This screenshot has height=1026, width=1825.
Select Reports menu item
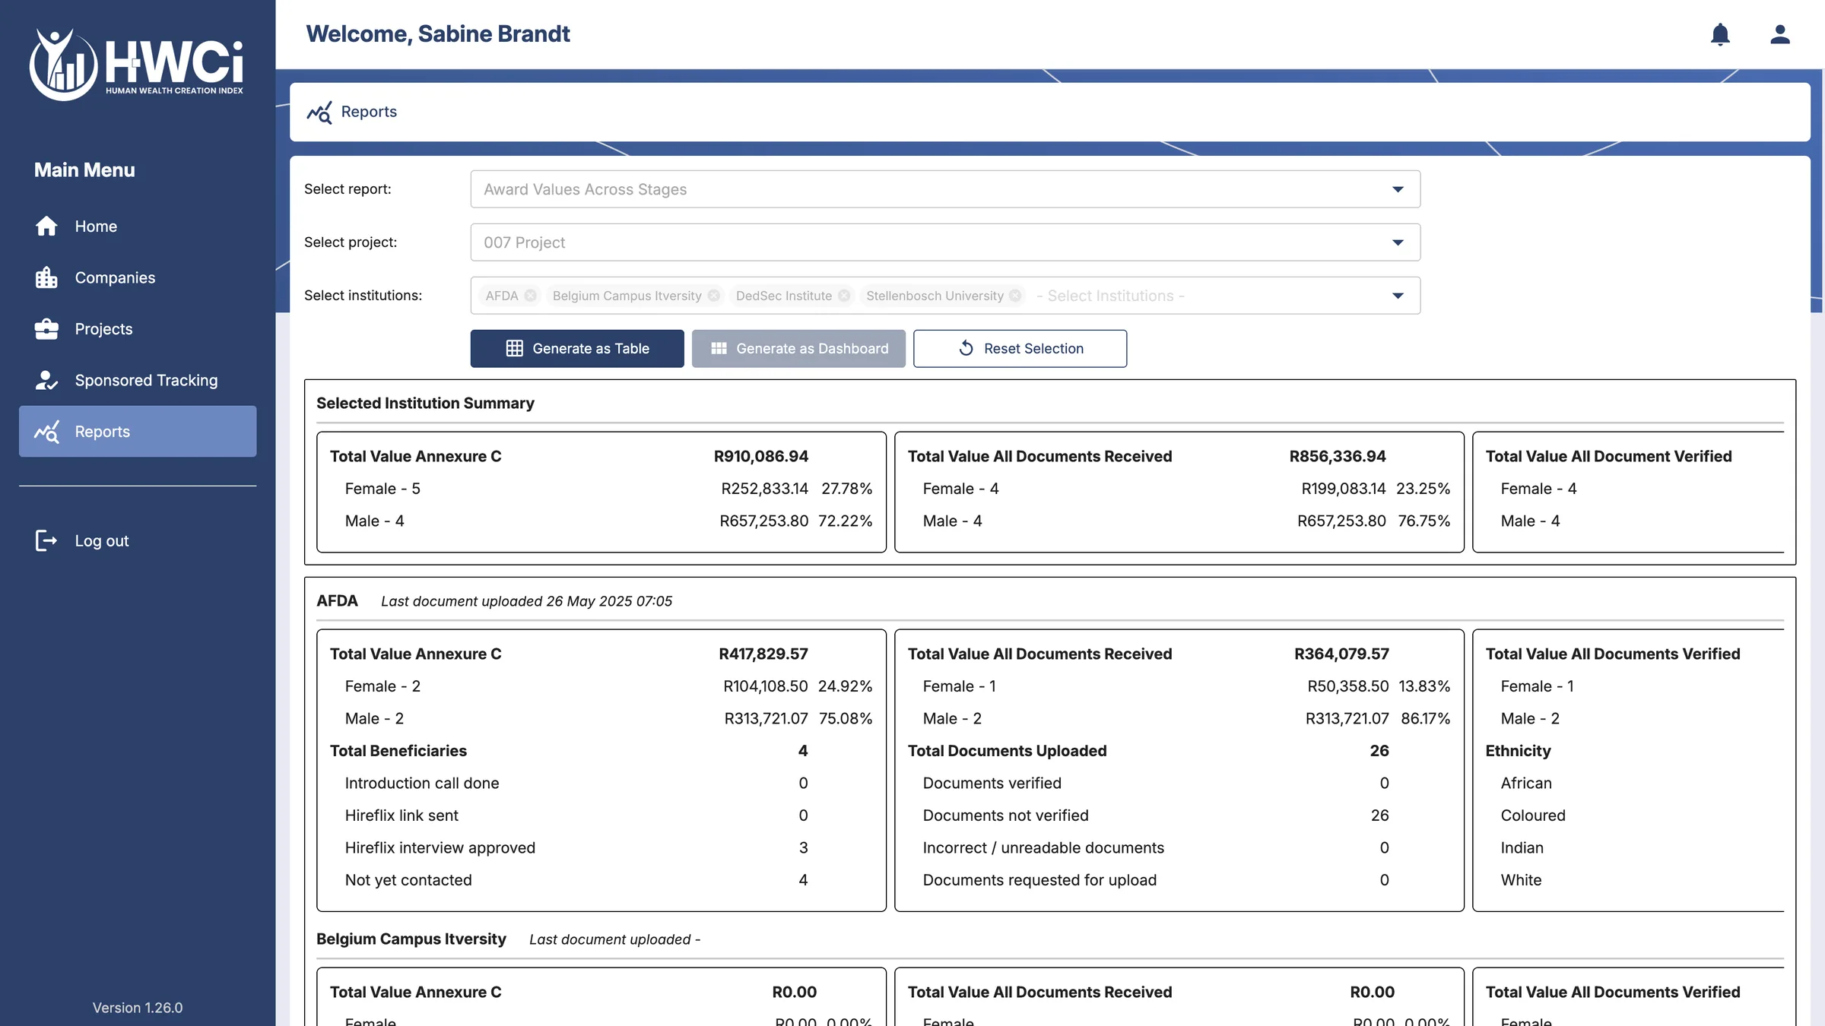138,432
